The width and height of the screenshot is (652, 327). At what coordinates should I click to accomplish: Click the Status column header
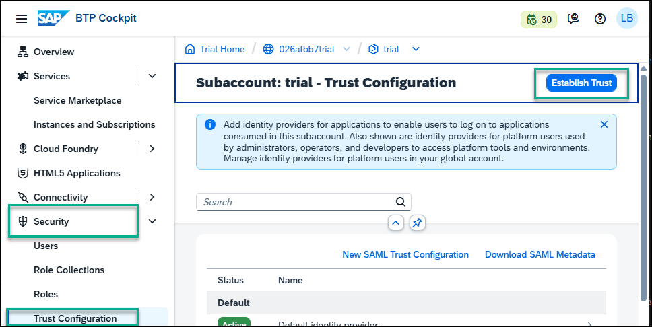230,280
